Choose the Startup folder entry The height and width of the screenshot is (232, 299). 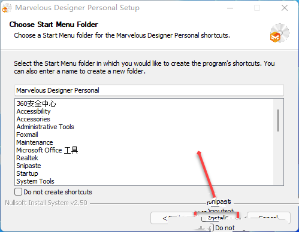tap(27, 173)
